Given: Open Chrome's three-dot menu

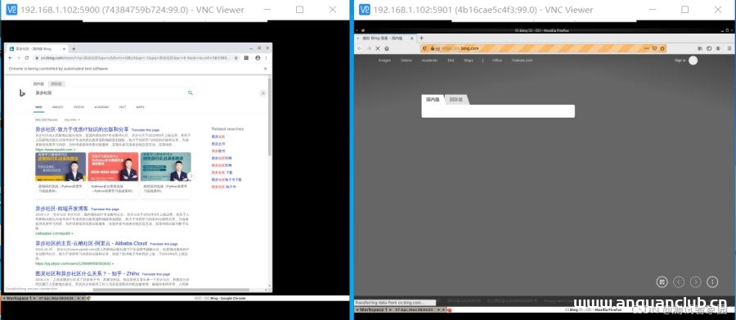Looking at the screenshot, I should pyautogui.click(x=267, y=58).
